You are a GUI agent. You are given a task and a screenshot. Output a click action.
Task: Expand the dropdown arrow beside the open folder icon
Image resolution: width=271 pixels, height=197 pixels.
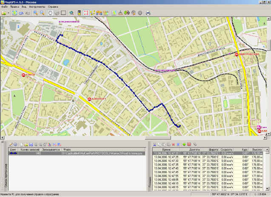coord(8,13)
